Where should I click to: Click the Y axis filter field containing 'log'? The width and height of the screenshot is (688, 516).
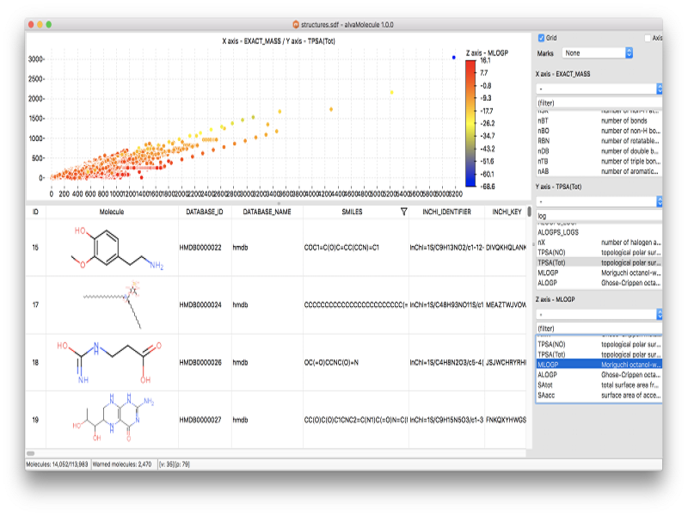pyautogui.click(x=598, y=215)
